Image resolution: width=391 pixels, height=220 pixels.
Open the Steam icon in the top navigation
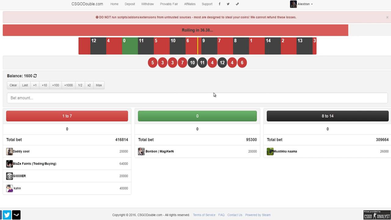point(237,4)
